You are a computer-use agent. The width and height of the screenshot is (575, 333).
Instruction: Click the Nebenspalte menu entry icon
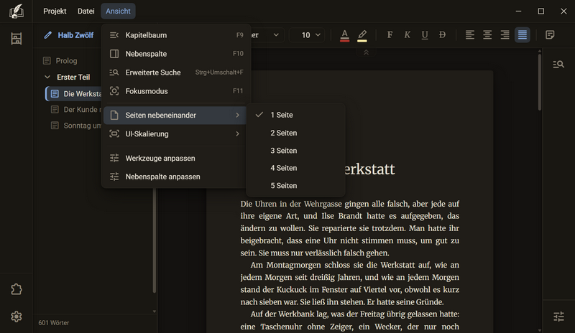coord(114,54)
